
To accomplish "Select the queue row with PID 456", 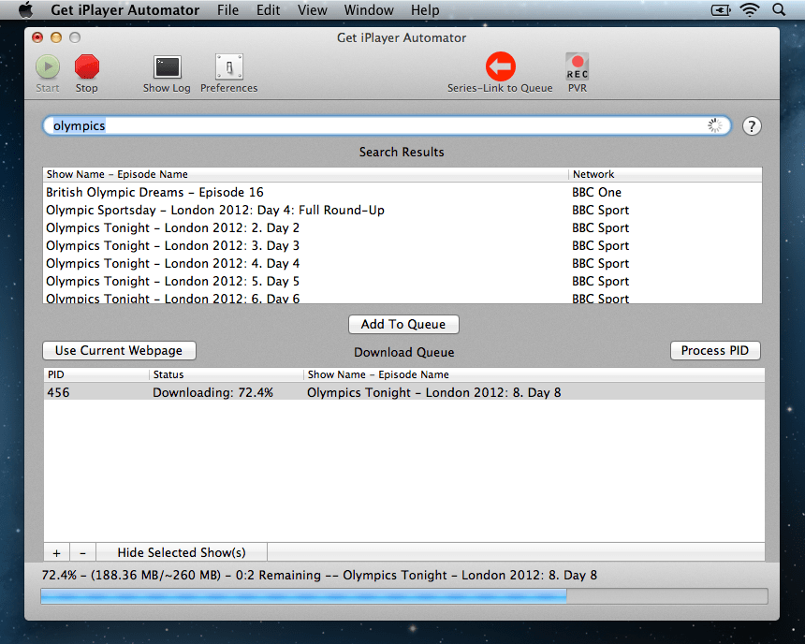I will 404,392.
